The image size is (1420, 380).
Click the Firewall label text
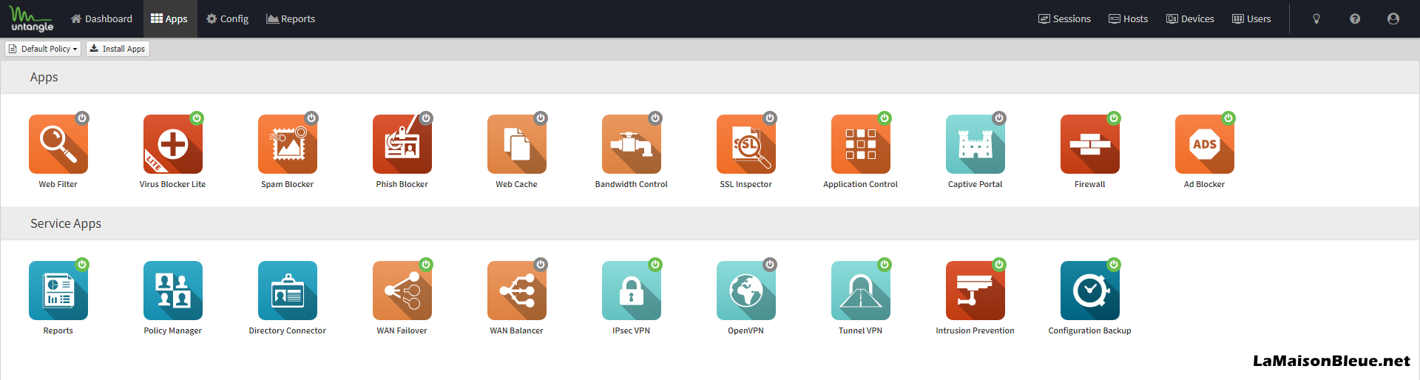pos(1090,184)
